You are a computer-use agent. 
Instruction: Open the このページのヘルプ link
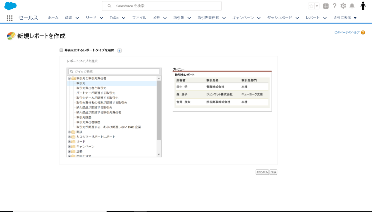pos(347,33)
